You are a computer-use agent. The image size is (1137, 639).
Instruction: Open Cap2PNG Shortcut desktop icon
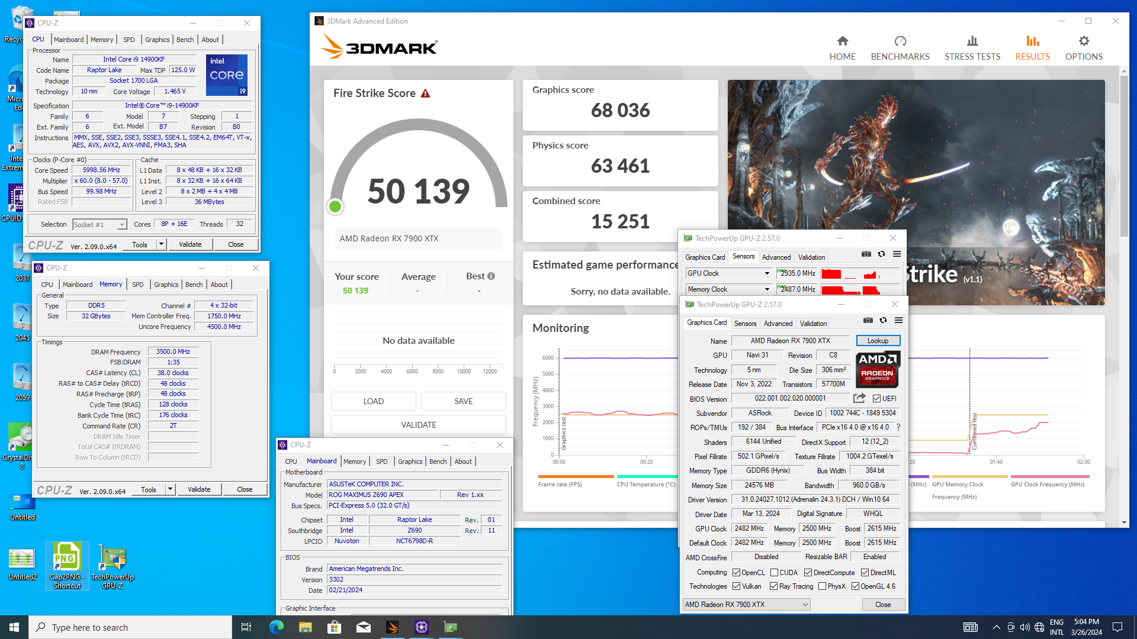(x=67, y=565)
